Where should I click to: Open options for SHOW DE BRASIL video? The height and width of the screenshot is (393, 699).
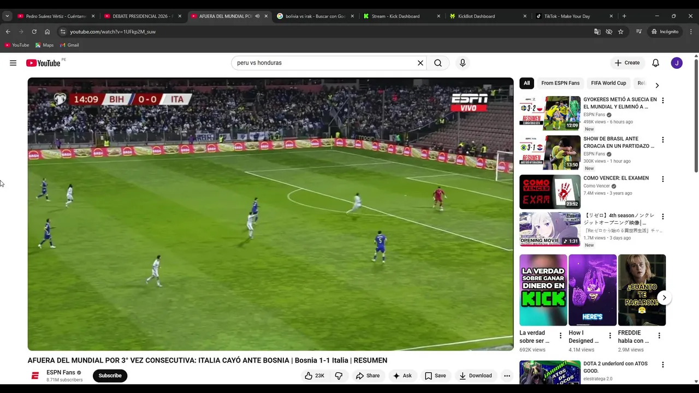coord(662,140)
